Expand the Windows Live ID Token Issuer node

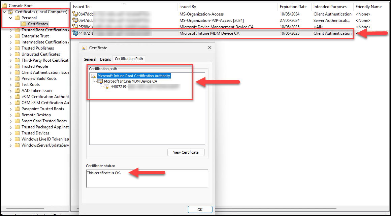click(x=10, y=139)
